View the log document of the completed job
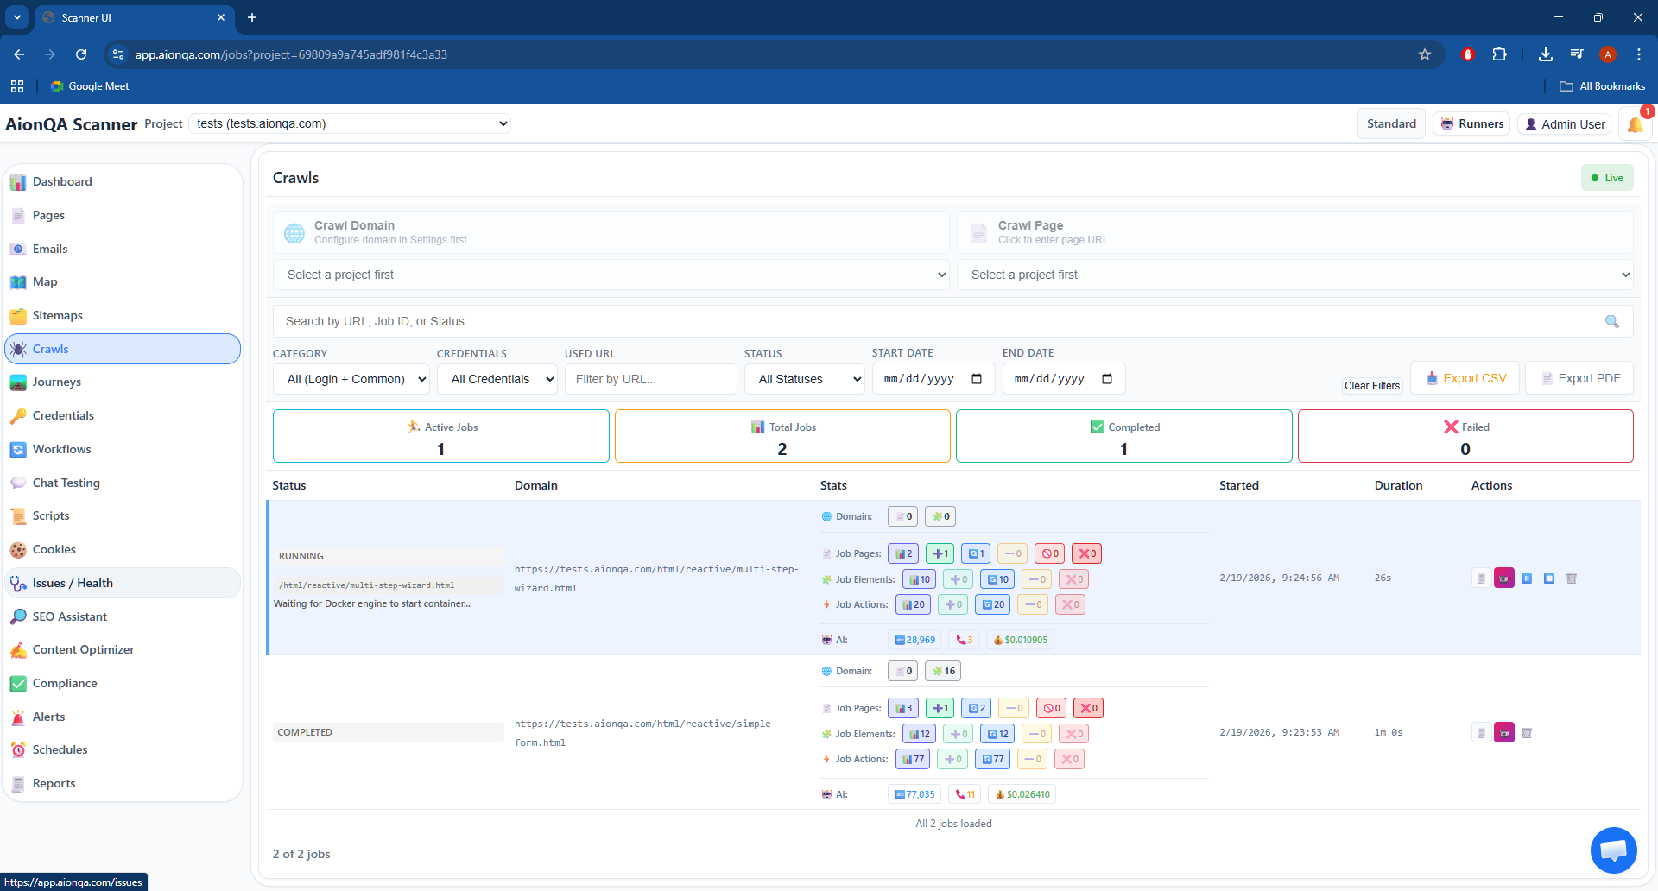The image size is (1658, 891). tap(1482, 733)
